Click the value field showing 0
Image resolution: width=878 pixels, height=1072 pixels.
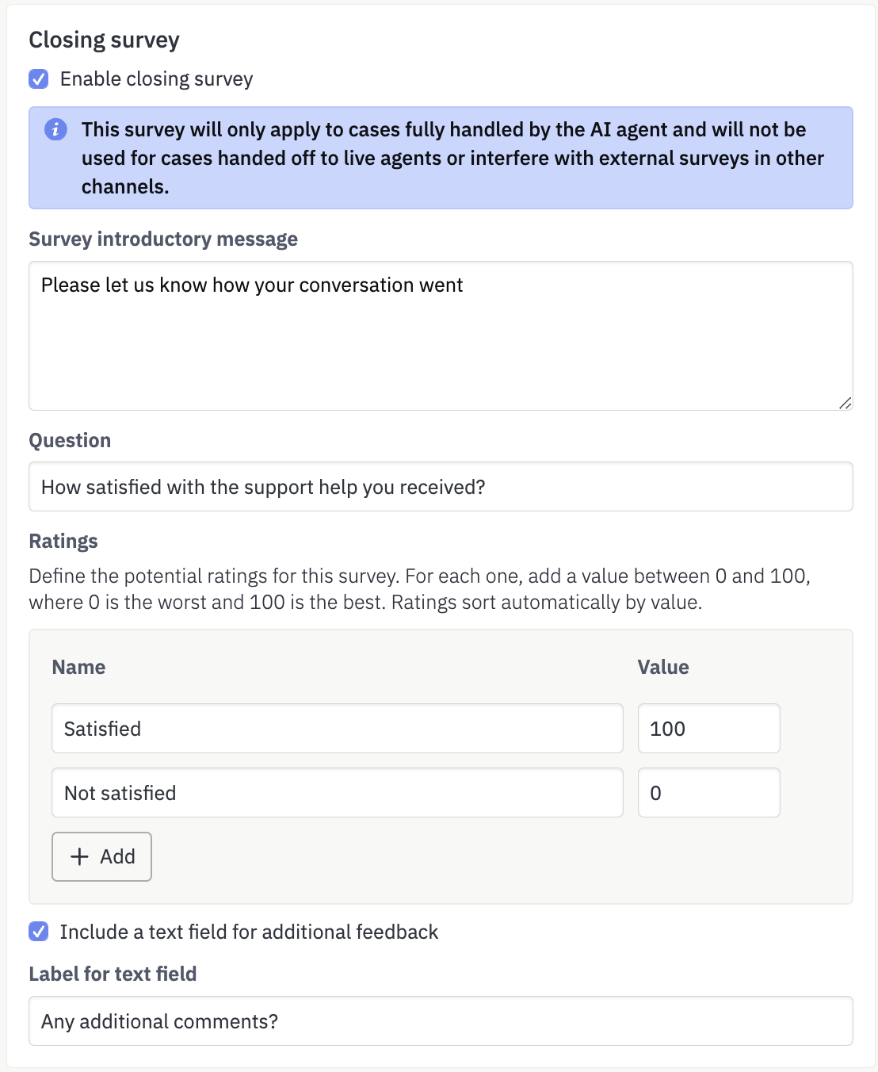709,793
